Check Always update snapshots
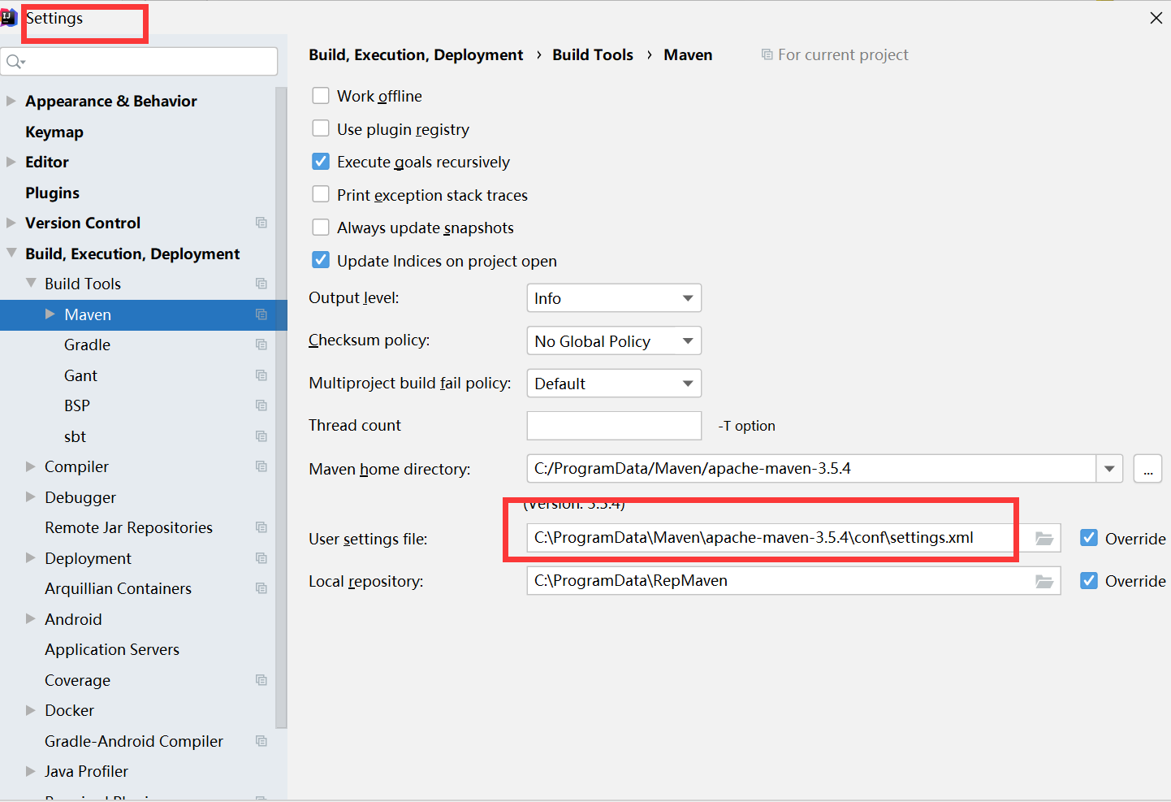The height and width of the screenshot is (802, 1171). pos(321,228)
